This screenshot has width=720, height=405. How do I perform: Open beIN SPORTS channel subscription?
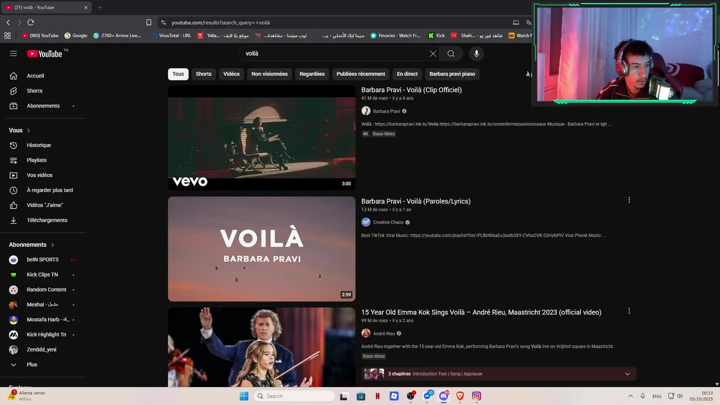44,259
